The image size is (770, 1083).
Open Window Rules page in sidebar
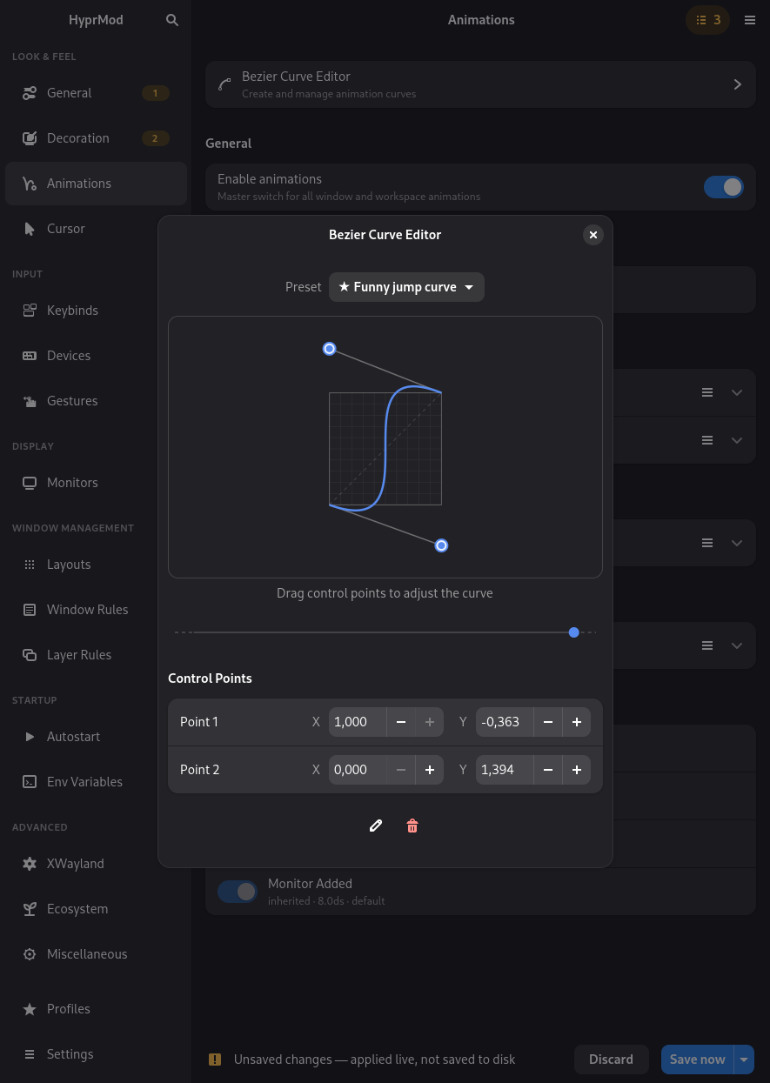(x=96, y=610)
